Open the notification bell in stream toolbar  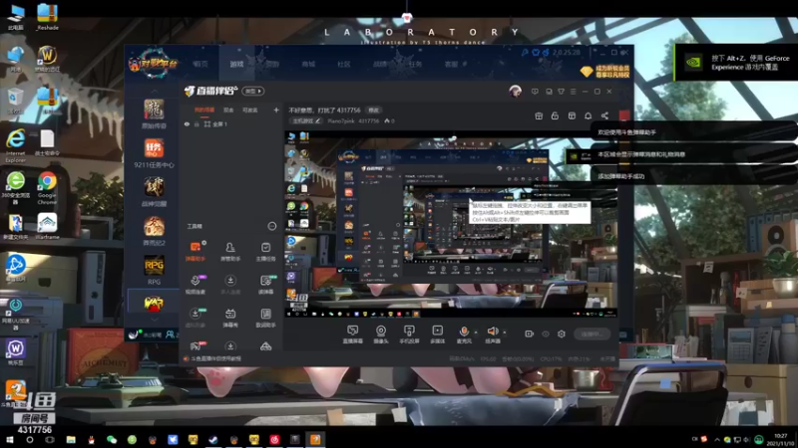click(x=588, y=115)
